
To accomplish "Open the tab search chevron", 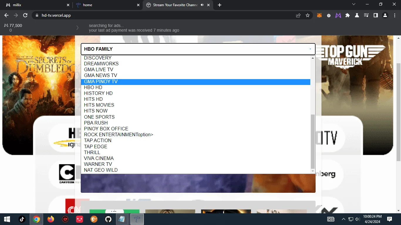I will pos(354,4).
